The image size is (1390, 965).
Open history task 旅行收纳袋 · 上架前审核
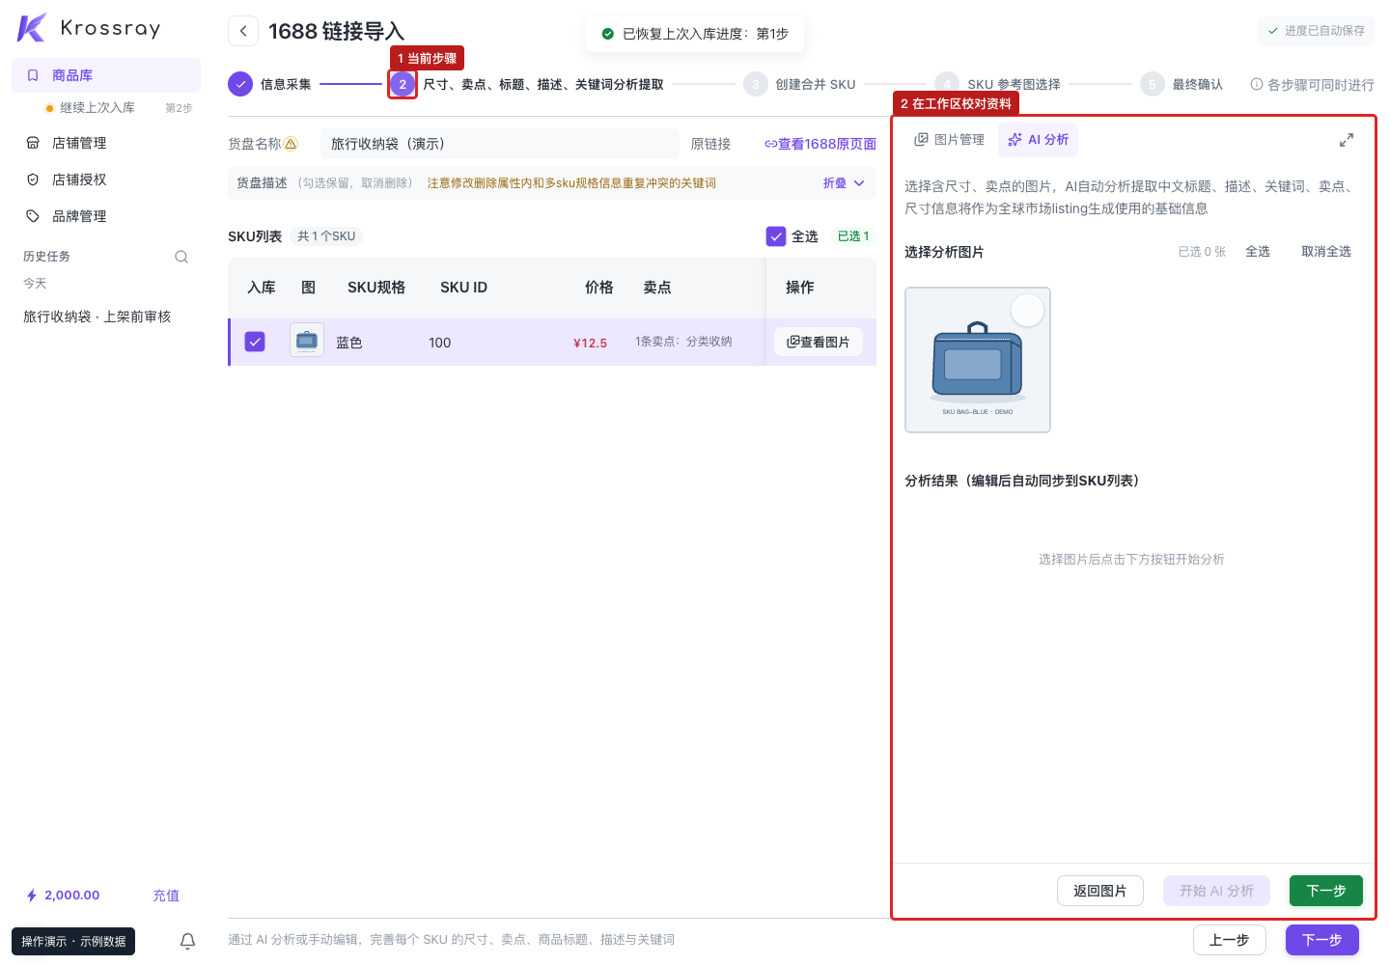point(97,317)
